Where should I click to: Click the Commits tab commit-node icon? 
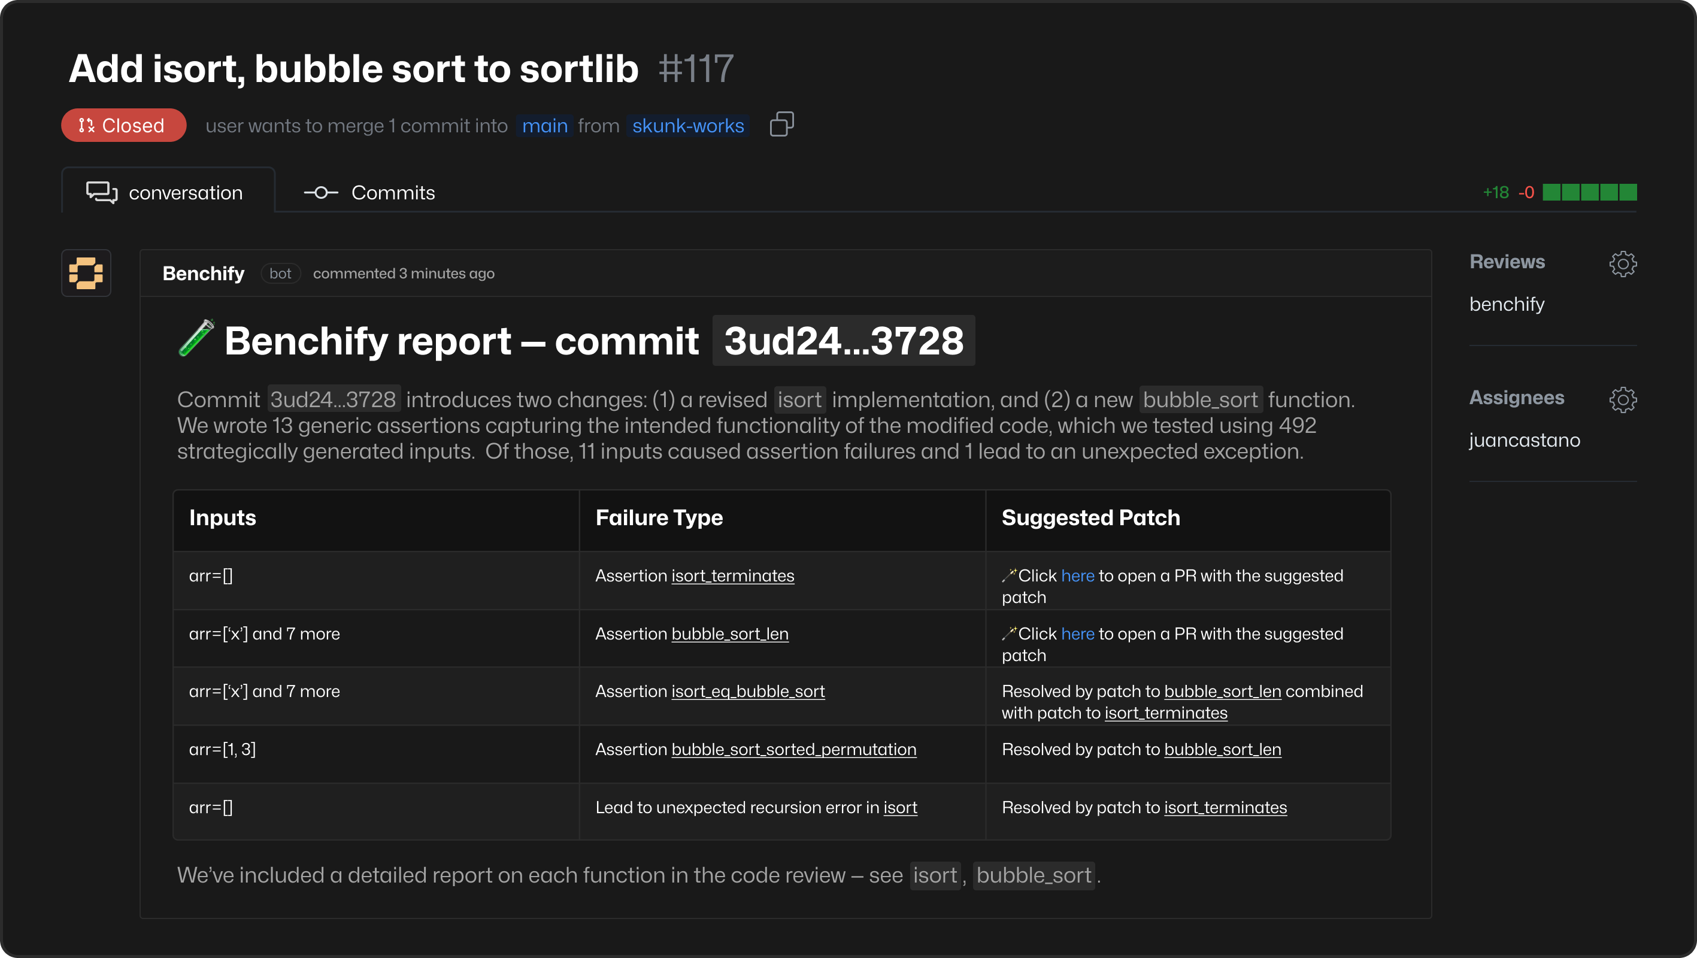tap(321, 192)
